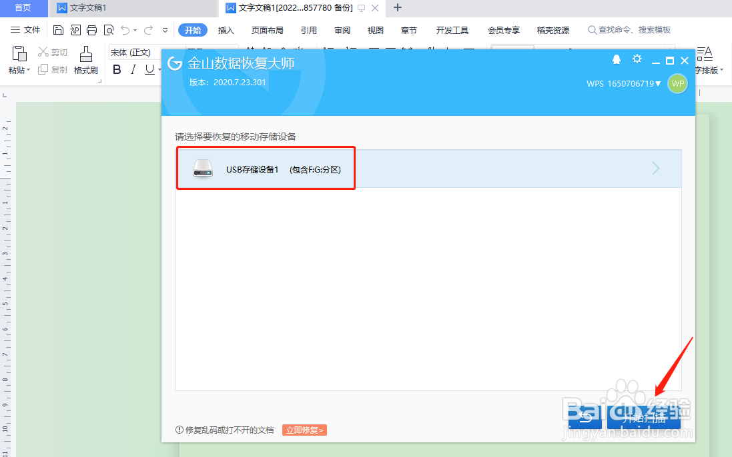Click the Print Preview icon
The width and height of the screenshot is (732, 457).
pos(109,30)
